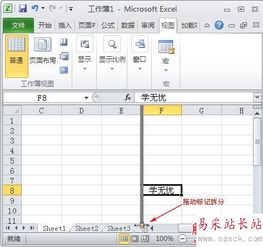Open the Undo history dropdown arrow
Image resolution: width=263 pixels, height=247 pixels.
tap(43, 8)
